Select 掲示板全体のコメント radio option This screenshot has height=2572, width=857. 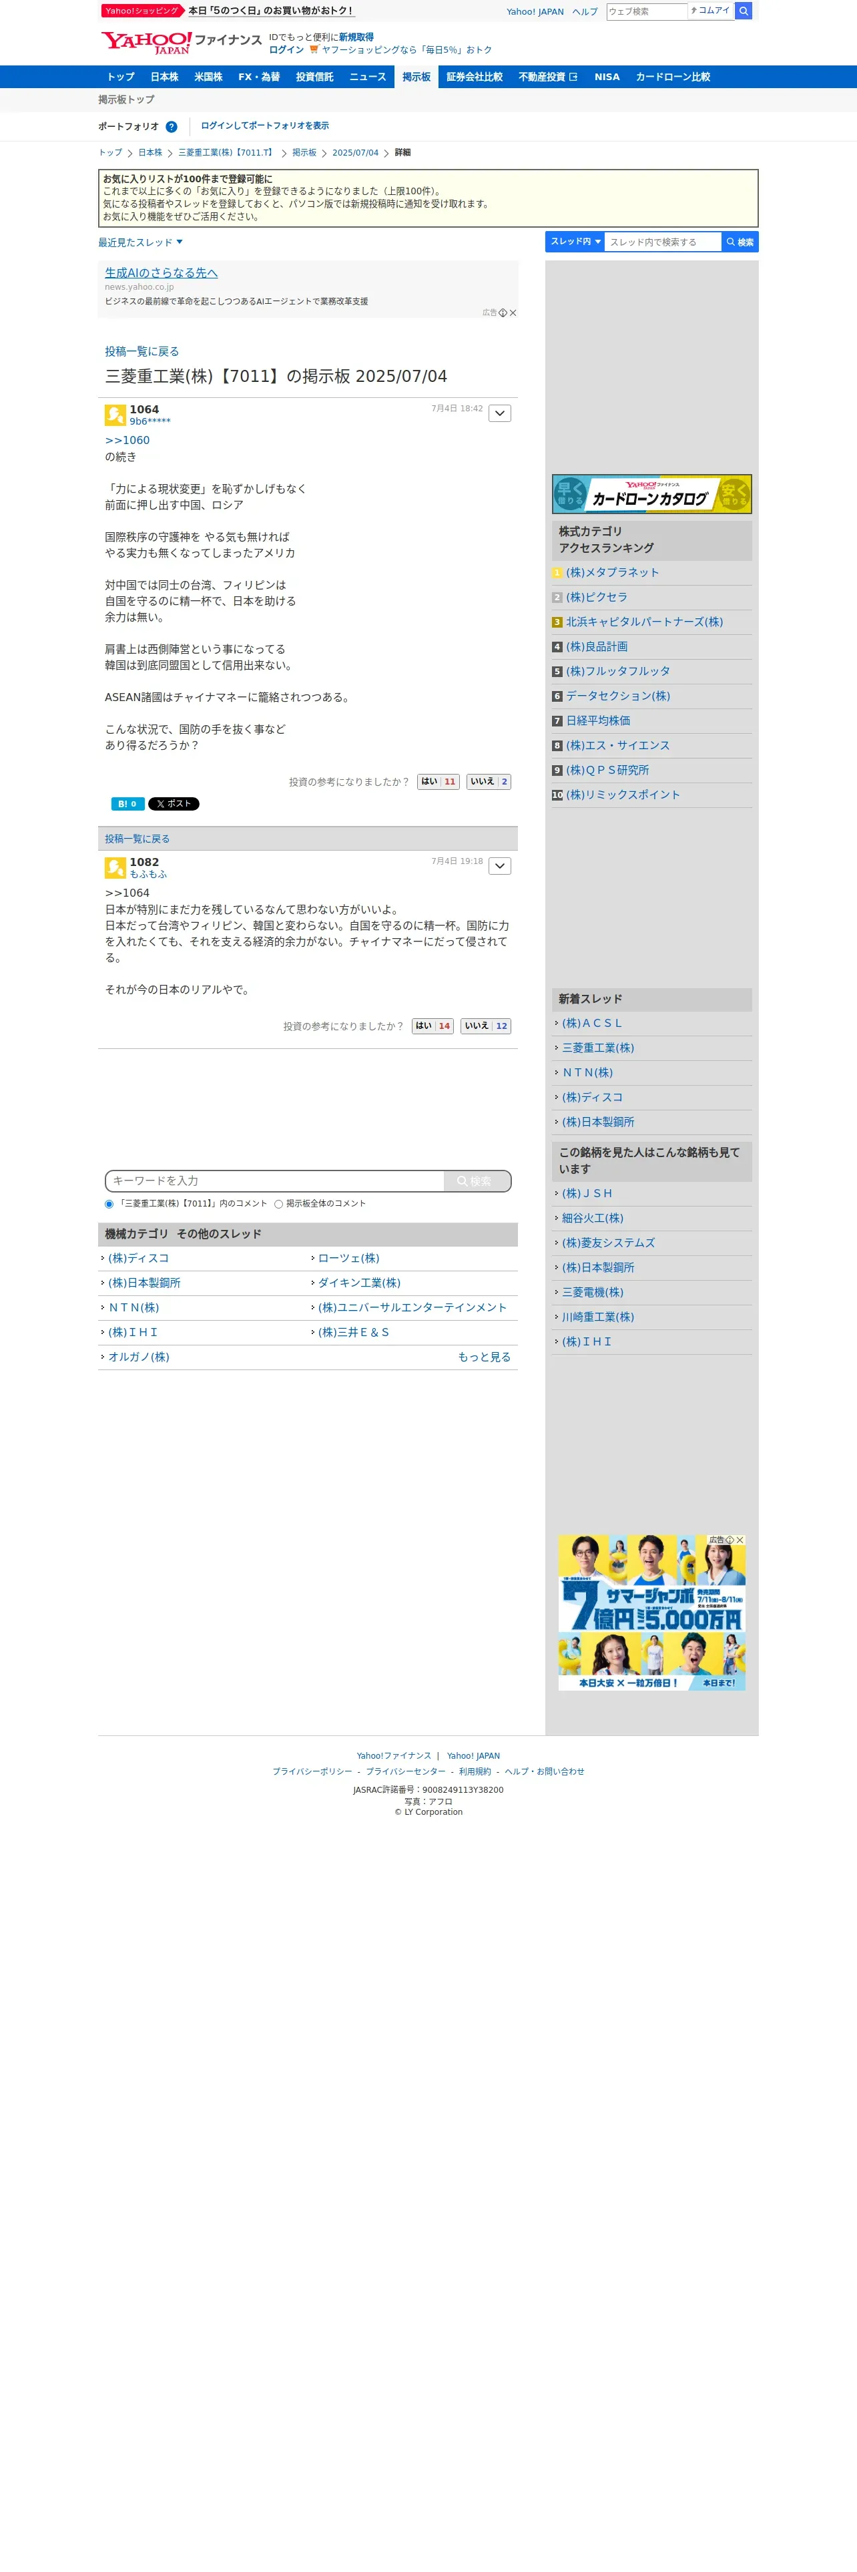[278, 1204]
